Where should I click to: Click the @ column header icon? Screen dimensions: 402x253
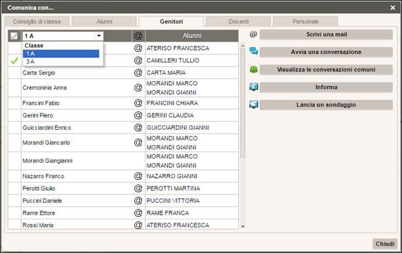138,36
